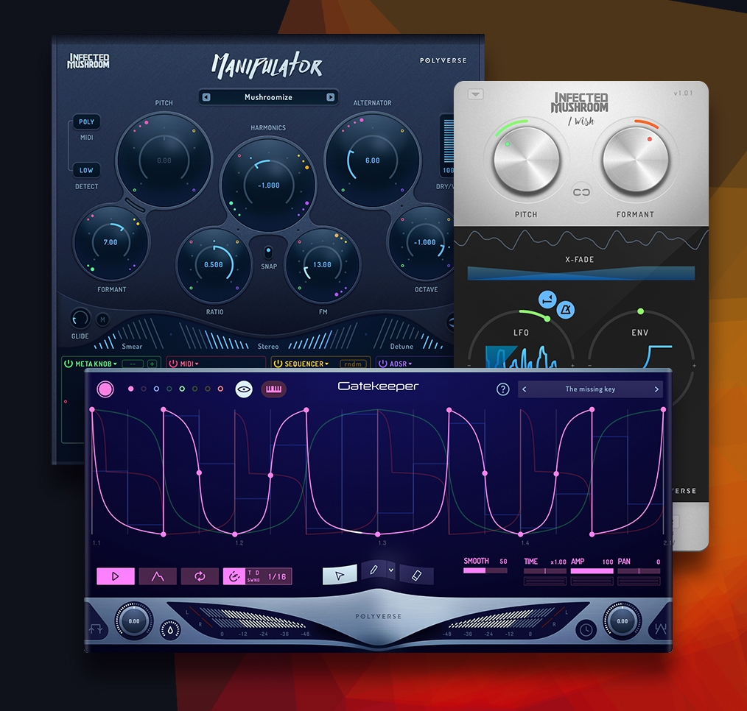
Task: Select the pointer tool in Gatekeeper
Action: pos(340,576)
